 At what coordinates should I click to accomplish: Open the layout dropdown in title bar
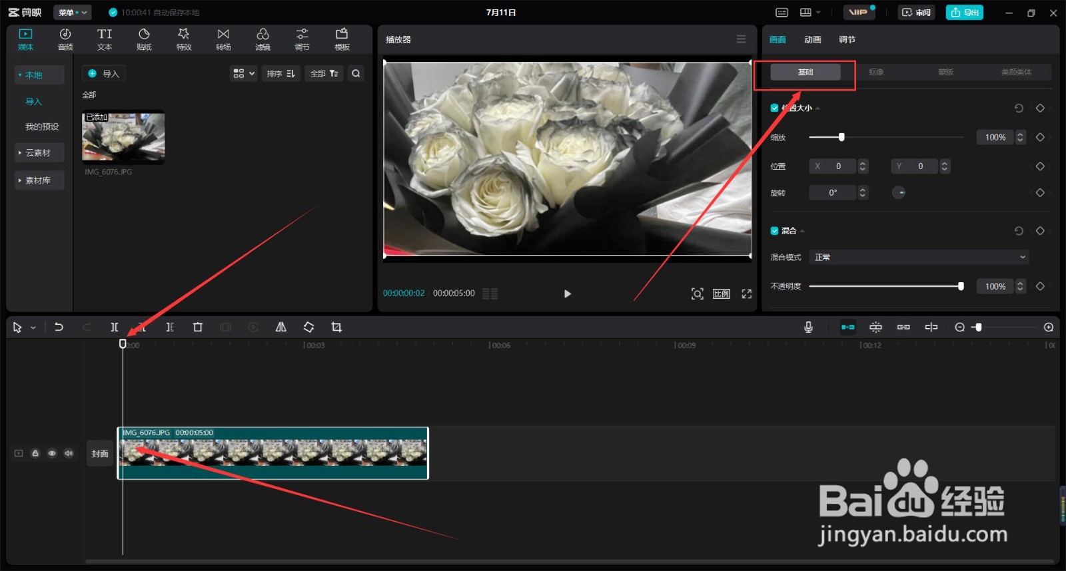[809, 13]
